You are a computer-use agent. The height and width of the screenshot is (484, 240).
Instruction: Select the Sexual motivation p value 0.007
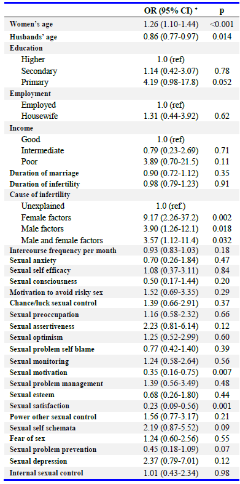coord(222,373)
